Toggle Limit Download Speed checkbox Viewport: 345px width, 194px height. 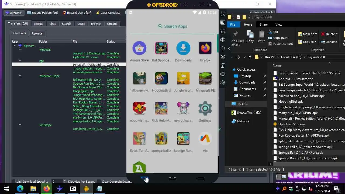pyautogui.click(x=13, y=182)
